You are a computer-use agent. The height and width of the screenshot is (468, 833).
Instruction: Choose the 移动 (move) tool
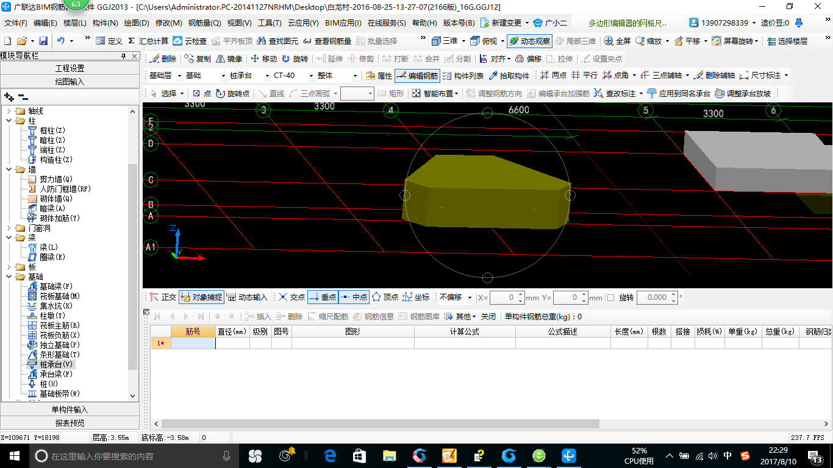tap(263, 59)
